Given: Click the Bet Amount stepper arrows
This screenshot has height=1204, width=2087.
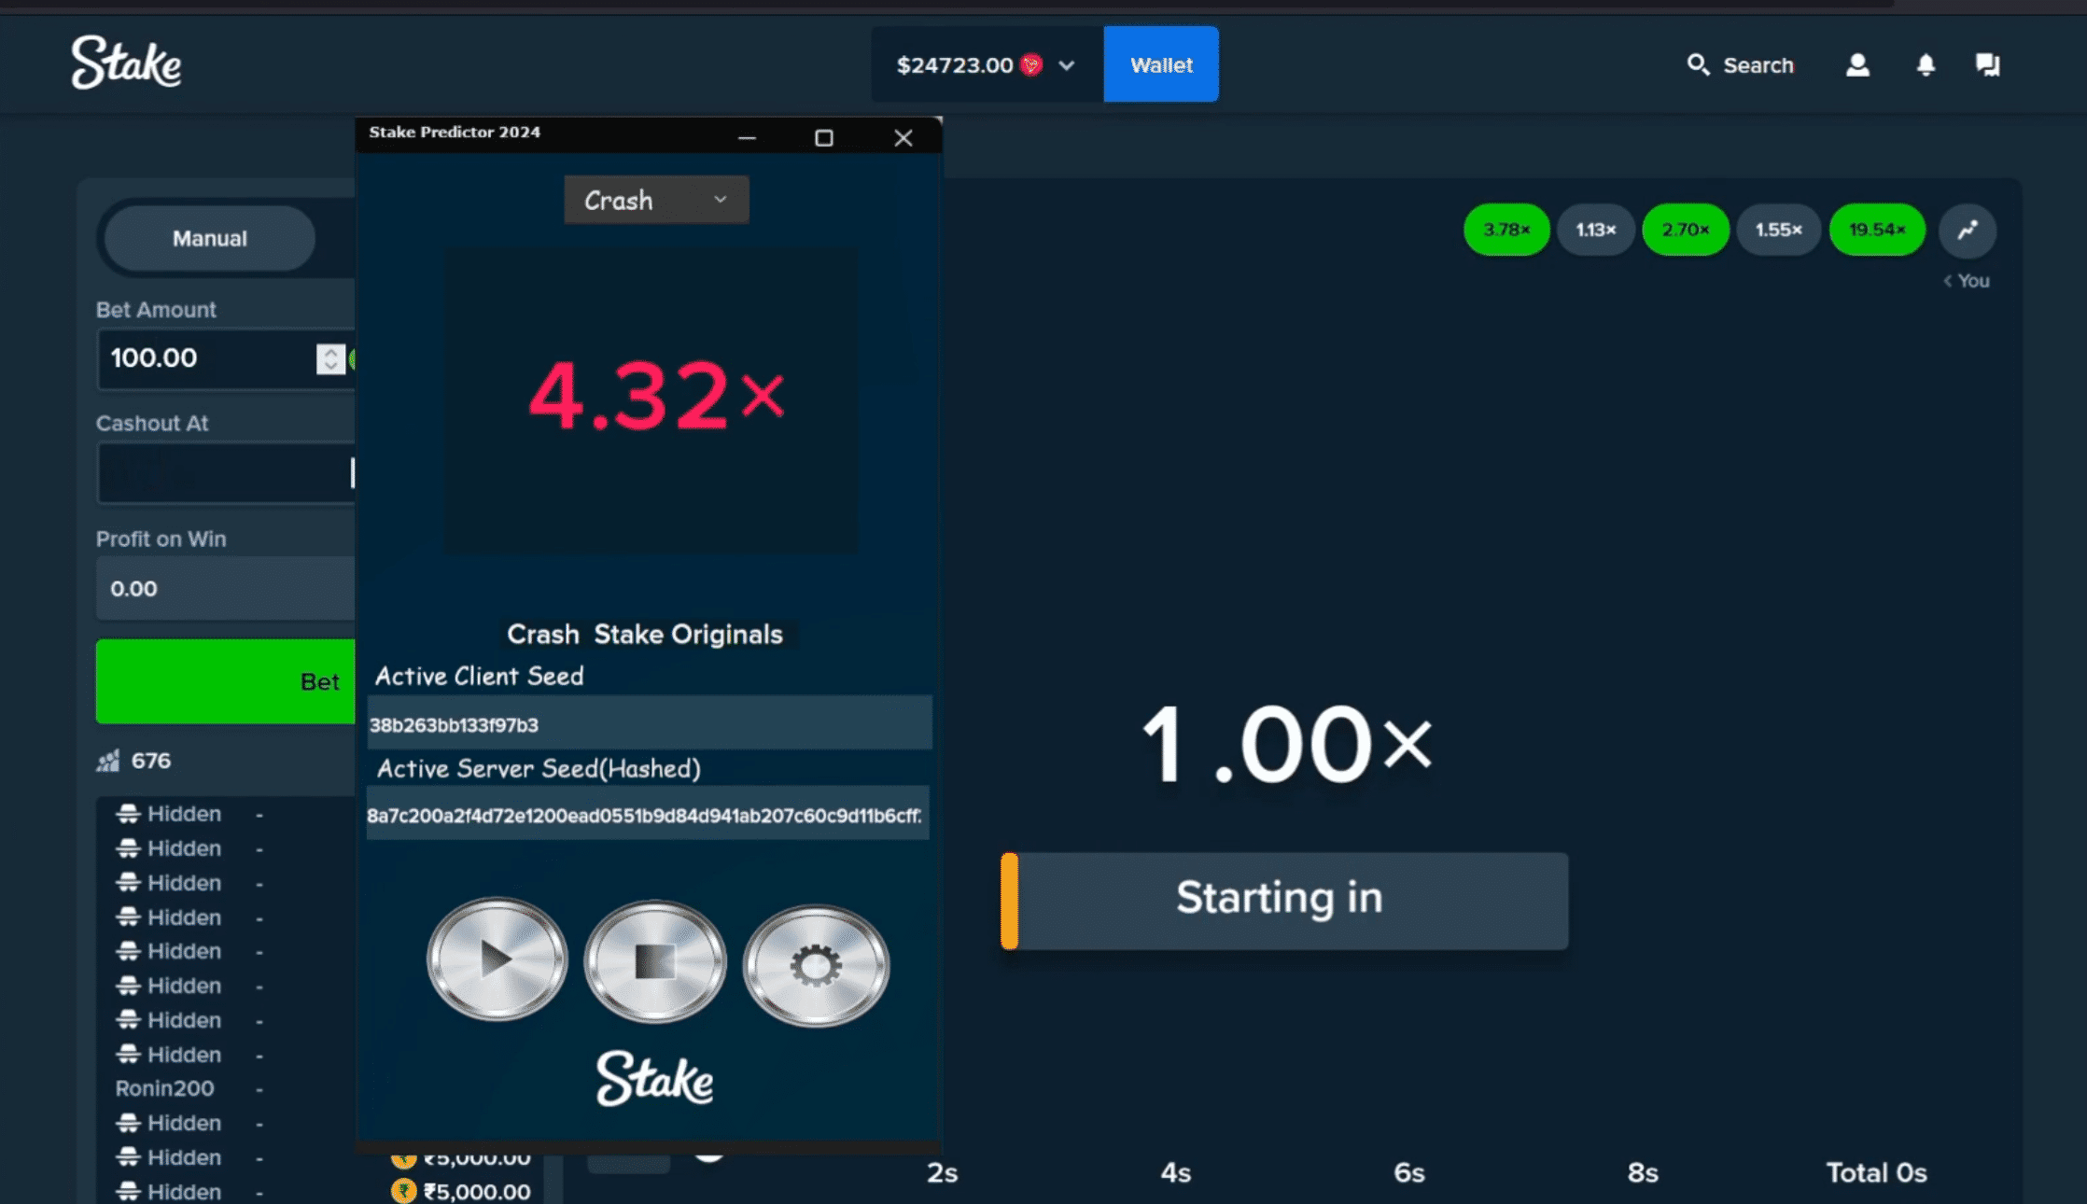Looking at the screenshot, I should coord(330,358).
